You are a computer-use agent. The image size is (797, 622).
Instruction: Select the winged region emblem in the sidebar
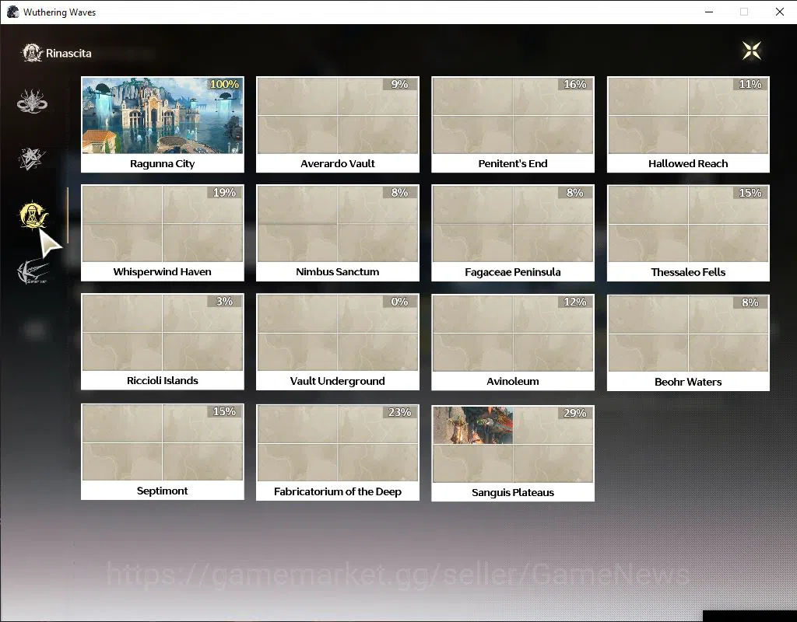click(33, 271)
